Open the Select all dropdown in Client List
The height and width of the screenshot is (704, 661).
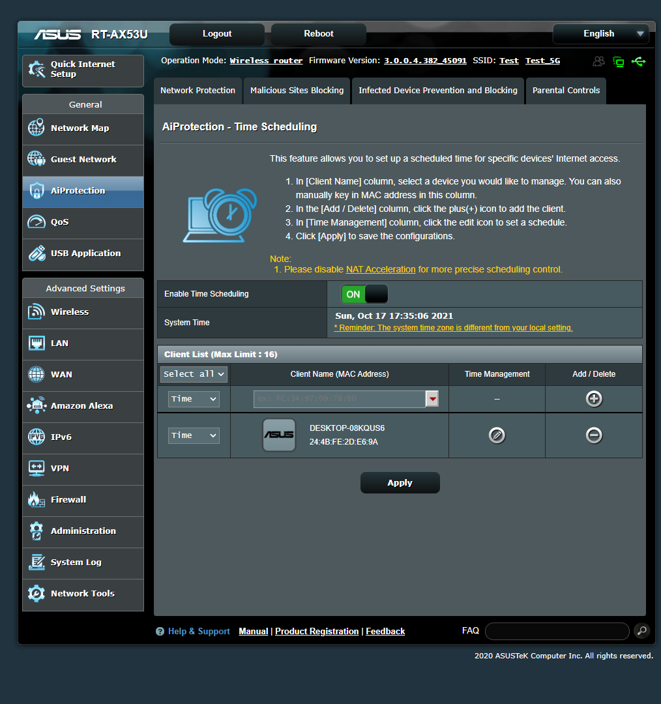pyautogui.click(x=194, y=374)
